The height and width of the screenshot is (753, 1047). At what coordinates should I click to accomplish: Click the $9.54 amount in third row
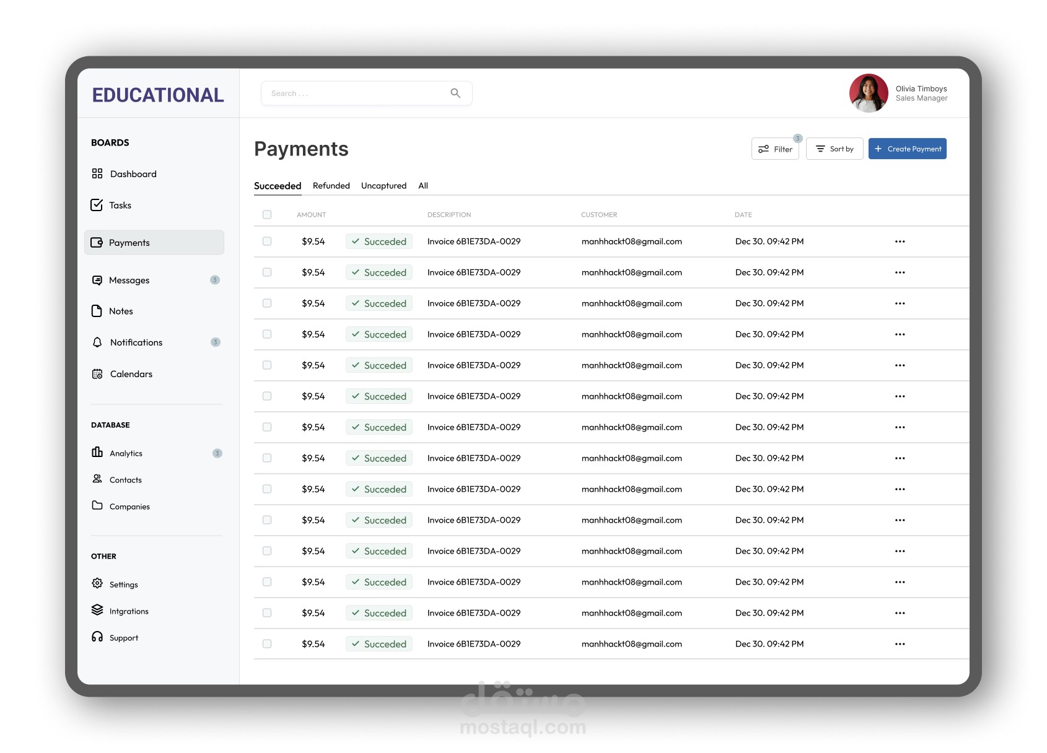click(x=313, y=303)
